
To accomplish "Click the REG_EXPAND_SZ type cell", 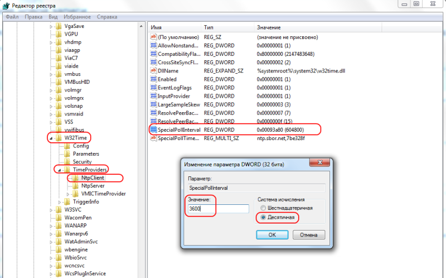I will point(224,71).
